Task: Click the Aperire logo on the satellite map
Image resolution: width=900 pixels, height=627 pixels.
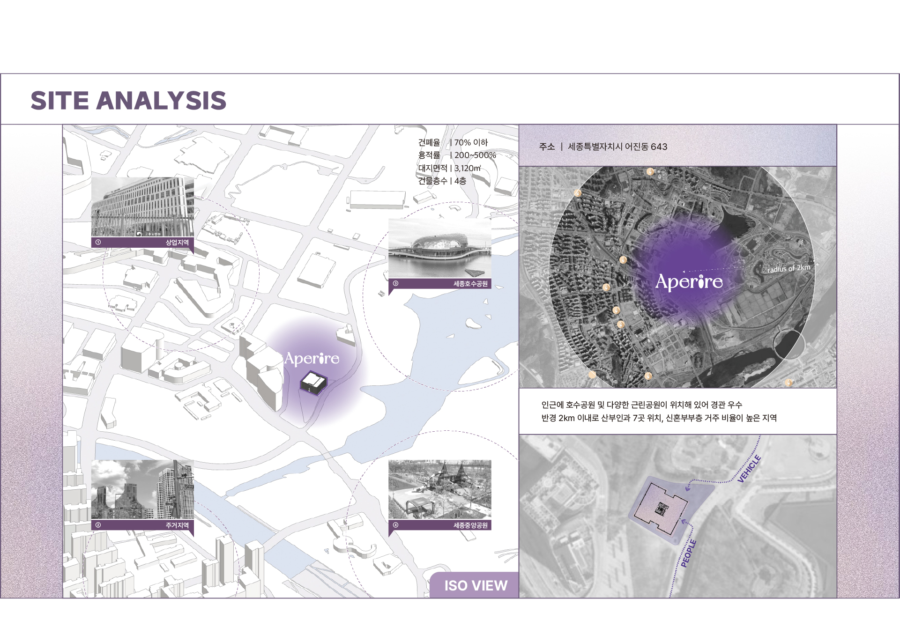Action: [x=689, y=282]
